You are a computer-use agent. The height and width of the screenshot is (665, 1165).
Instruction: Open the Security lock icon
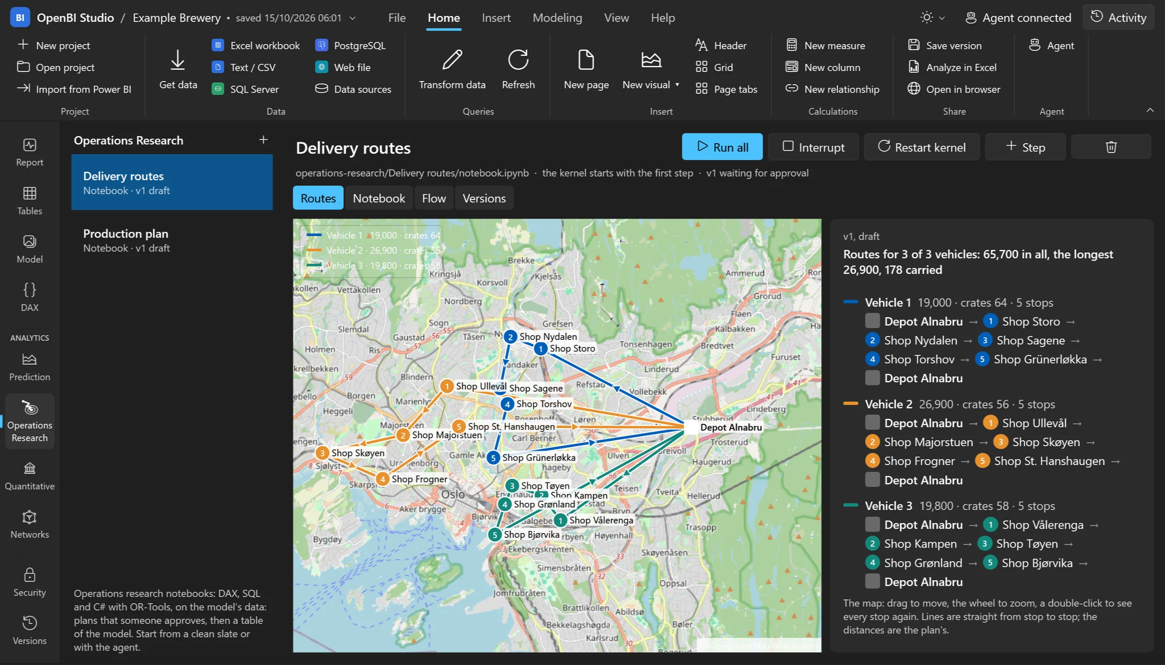coord(30,582)
